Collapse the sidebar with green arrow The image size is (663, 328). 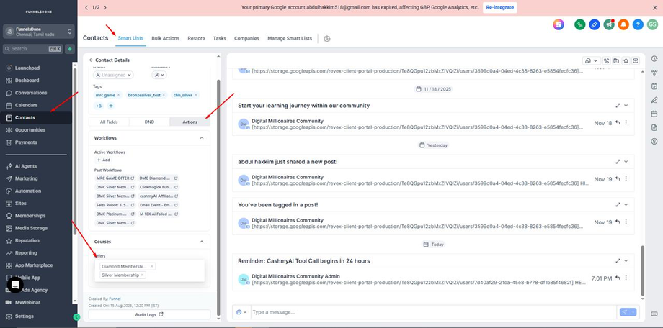(x=76, y=317)
